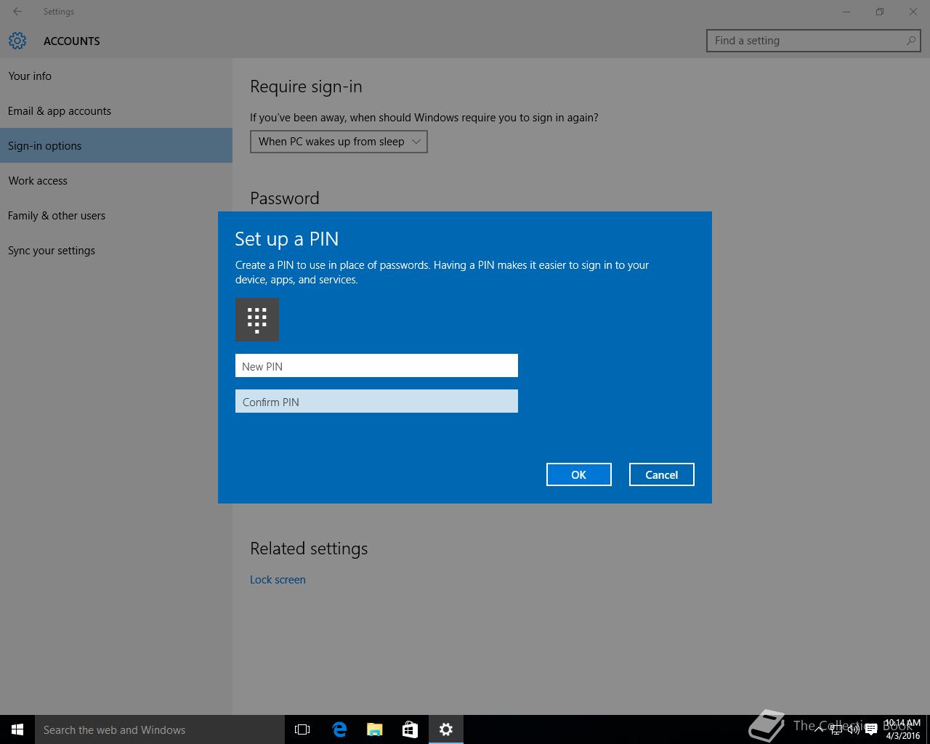Cancel the Set up a PIN dialog
The image size is (930, 744).
click(x=661, y=474)
